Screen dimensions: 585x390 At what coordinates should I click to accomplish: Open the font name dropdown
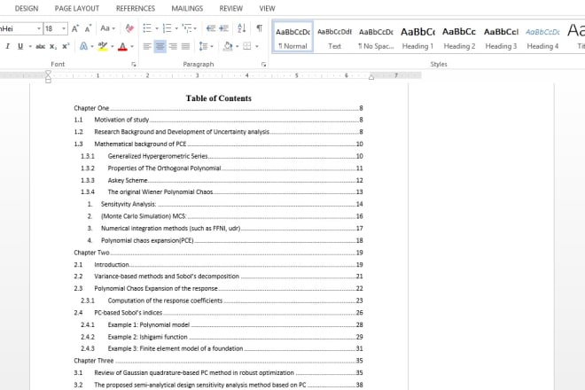pyautogui.click(x=39, y=28)
